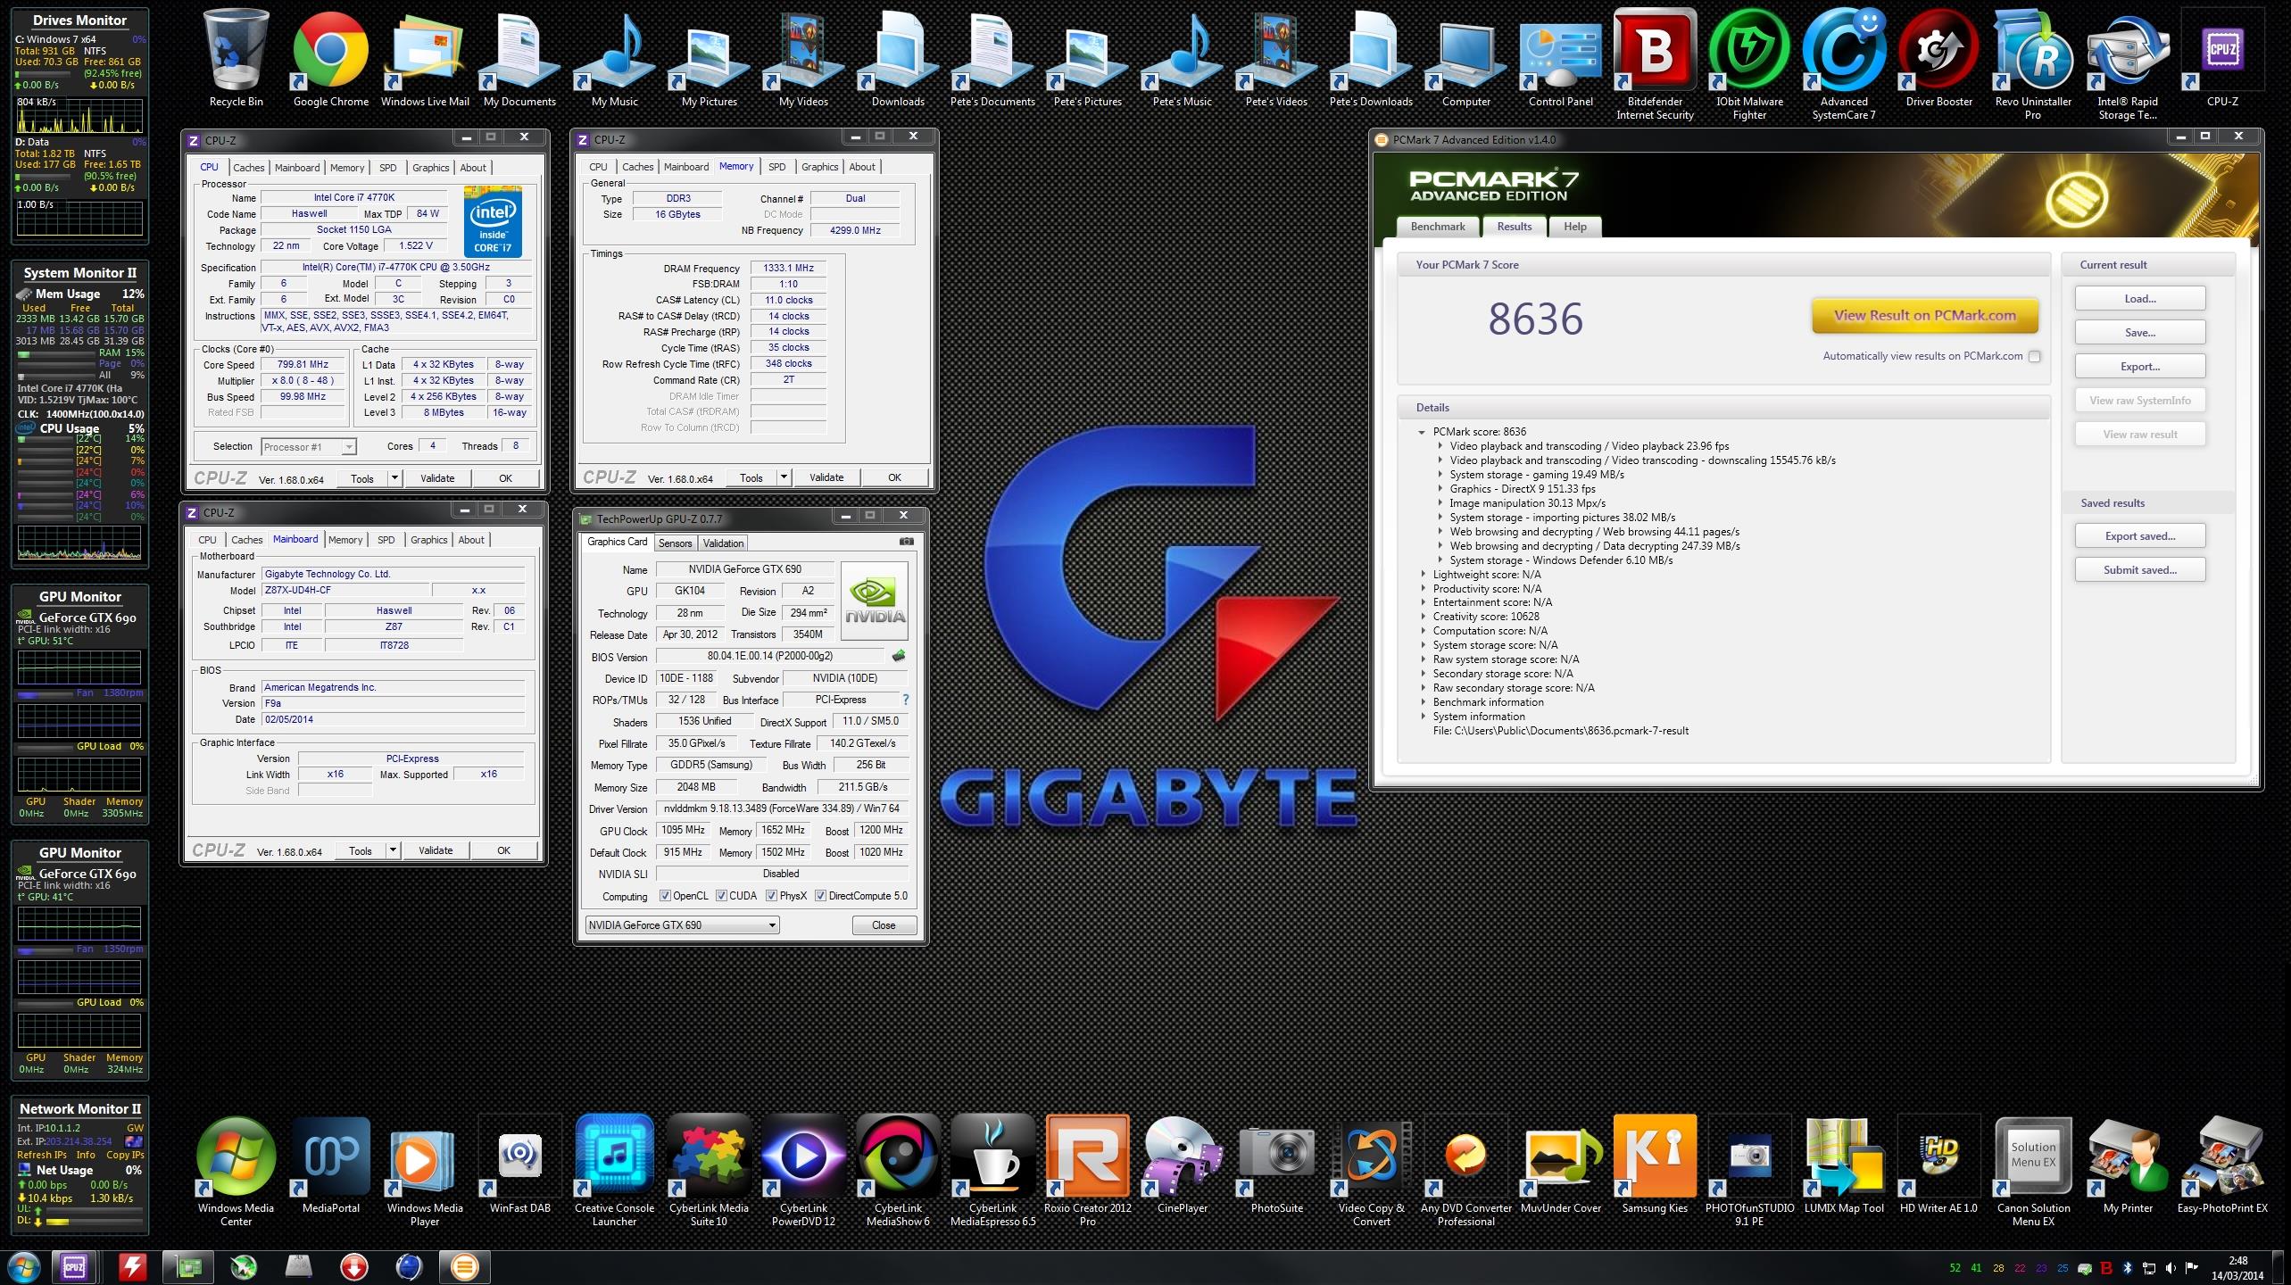This screenshot has height=1285, width=2291.
Task: Click the NVIDIA logo in GPU-Z
Action: (x=875, y=601)
